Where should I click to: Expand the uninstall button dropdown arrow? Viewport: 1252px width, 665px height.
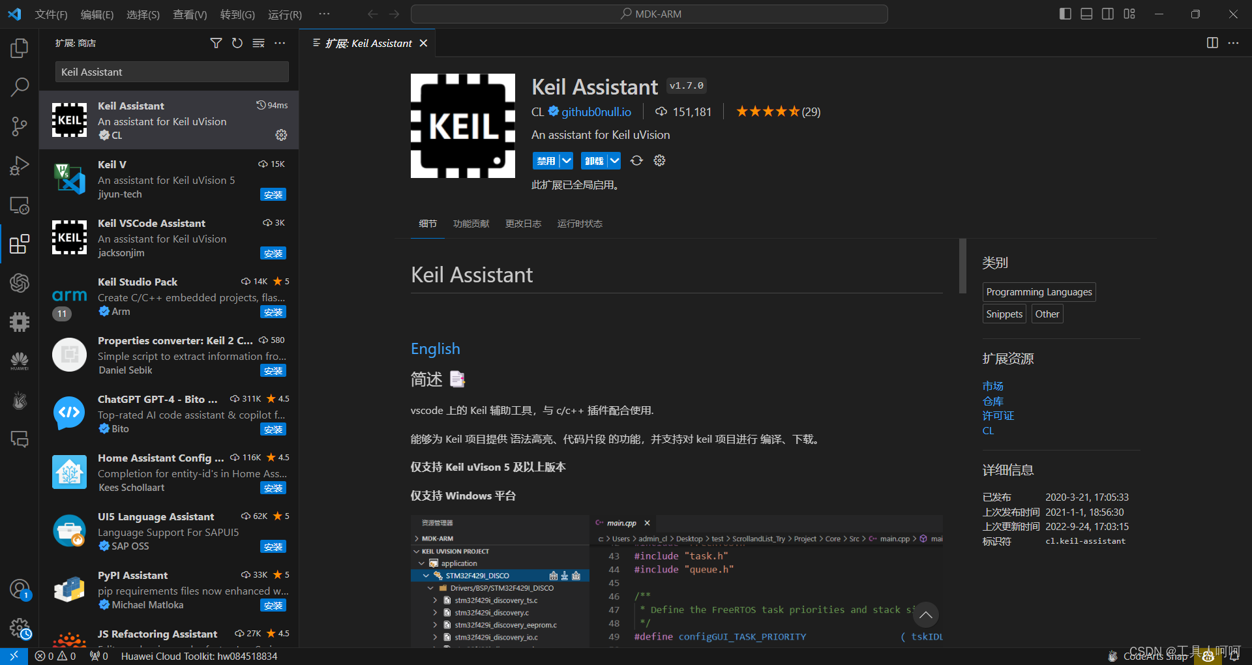(614, 160)
